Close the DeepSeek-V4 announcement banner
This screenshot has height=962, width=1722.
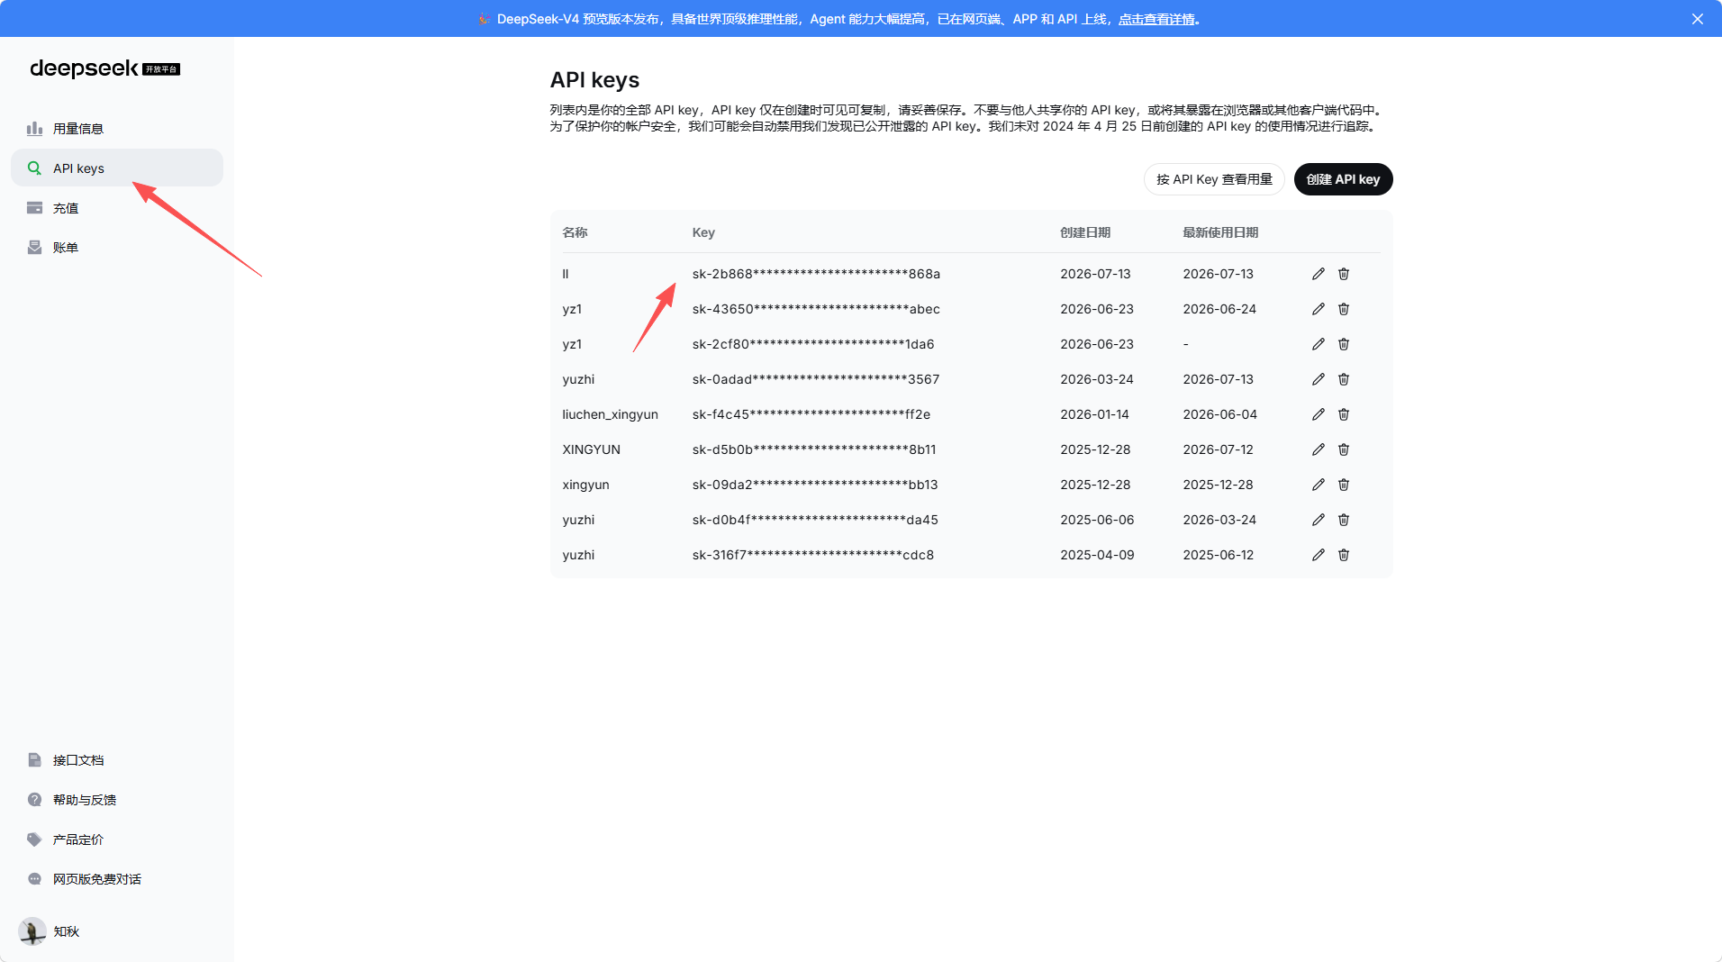point(1698,19)
